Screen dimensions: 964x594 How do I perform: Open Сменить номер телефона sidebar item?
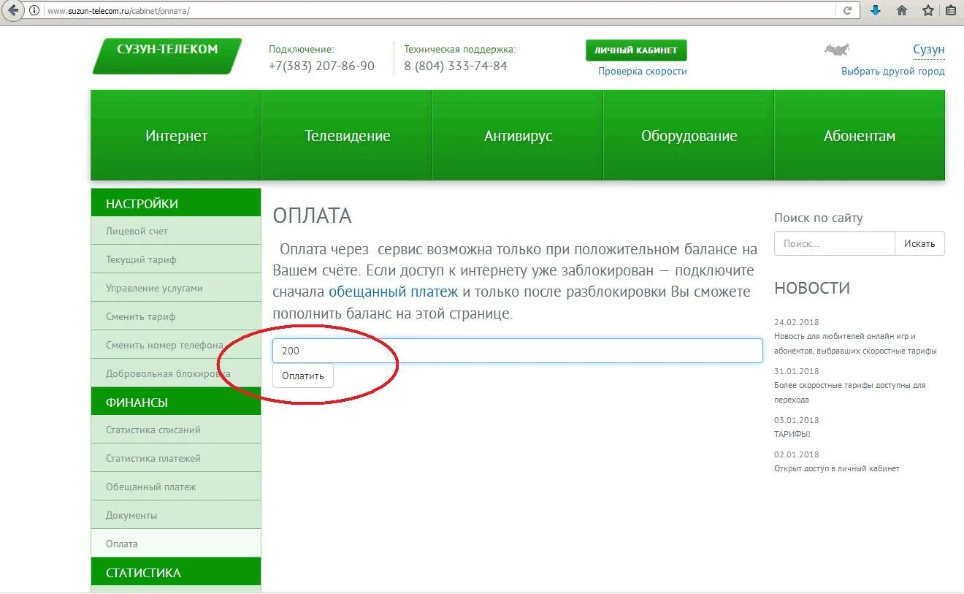(x=176, y=345)
